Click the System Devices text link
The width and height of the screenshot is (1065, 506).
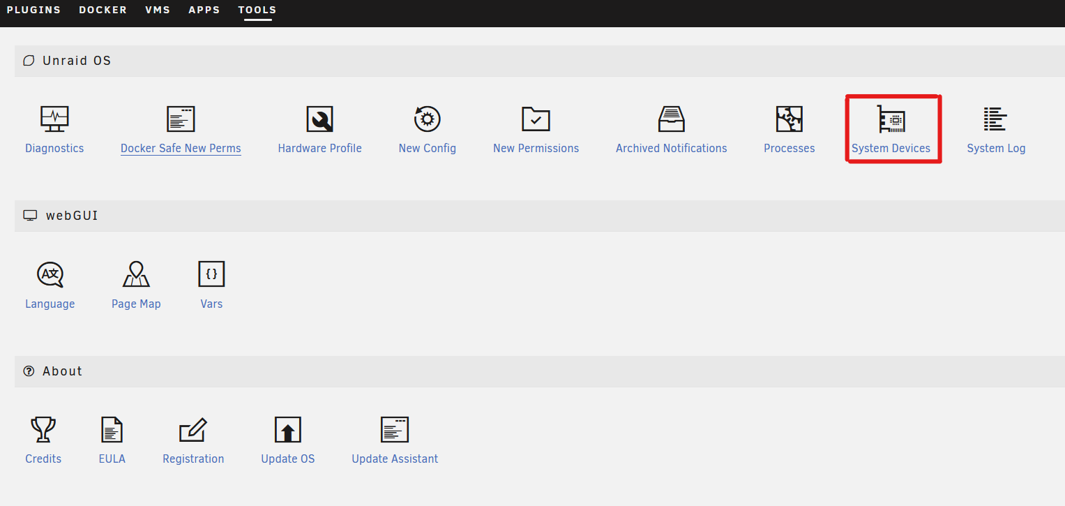point(891,148)
